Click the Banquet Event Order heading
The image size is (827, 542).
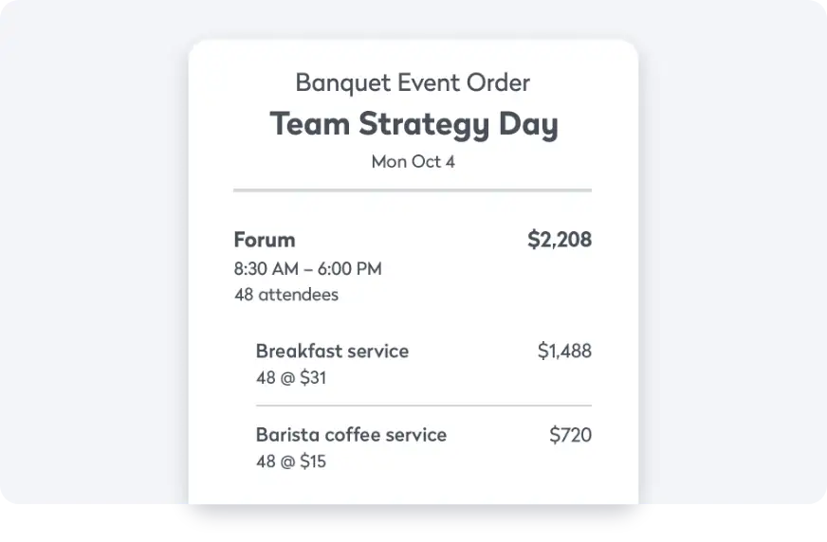point(413,82)
